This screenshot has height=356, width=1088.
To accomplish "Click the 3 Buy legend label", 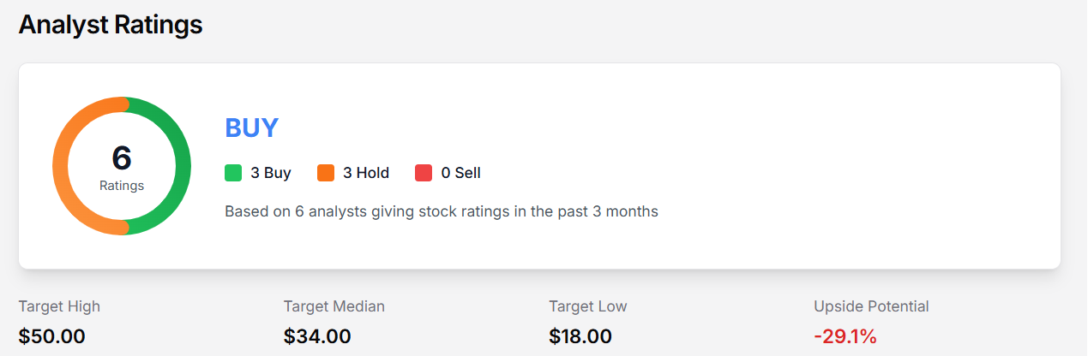I will 271,173.
